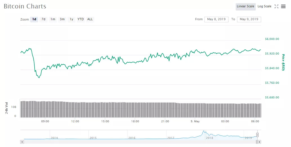Click the navigator timeline at 2014

pyautogui.click(x=54, y=138)
